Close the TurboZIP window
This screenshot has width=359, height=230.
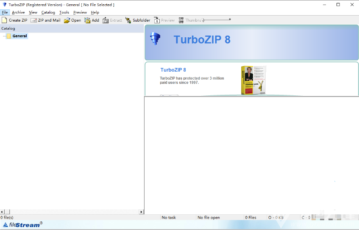click(x=352, y=5)
